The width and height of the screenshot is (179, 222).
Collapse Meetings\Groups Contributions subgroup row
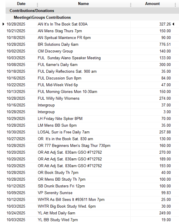42,18
